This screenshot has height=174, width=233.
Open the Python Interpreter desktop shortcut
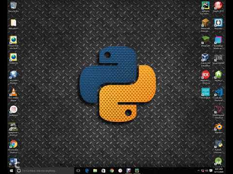pos(218,146)
